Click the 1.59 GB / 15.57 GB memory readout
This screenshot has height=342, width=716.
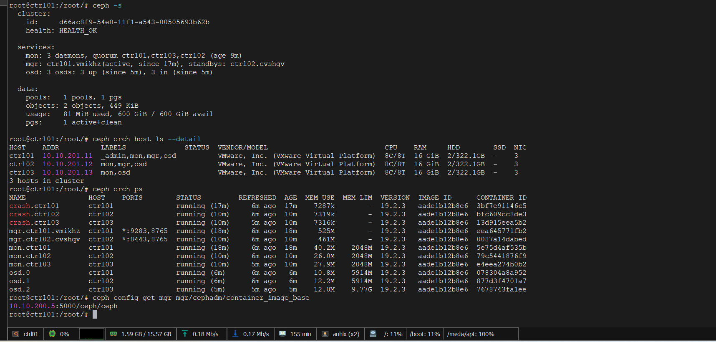[x=146, y=334]
